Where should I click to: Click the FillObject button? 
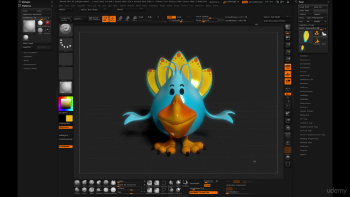pyautogui.click(x=66, y=135)
